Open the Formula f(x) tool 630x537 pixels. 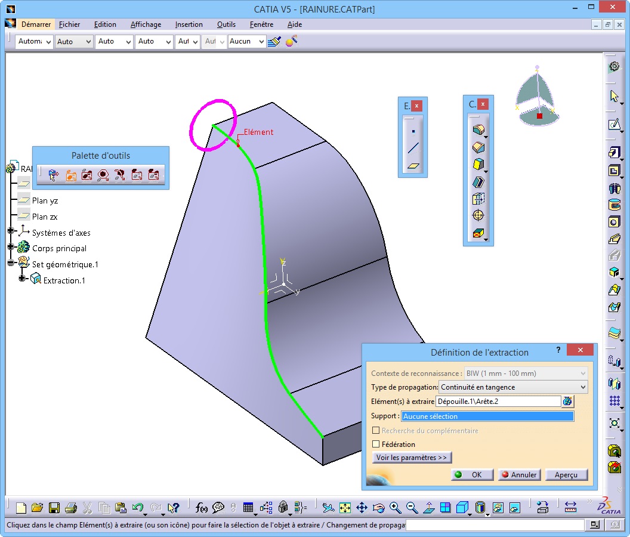[201, 508]
